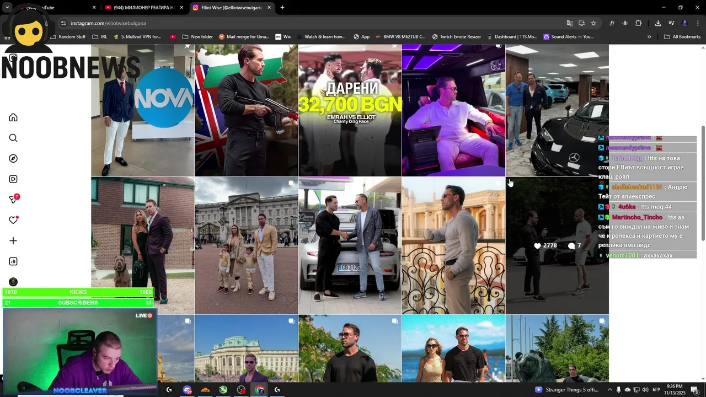Open BMW V8 M62TUB bookmark
The width and height of the screenshot is (706, 397).
click(x=400, y=37)
